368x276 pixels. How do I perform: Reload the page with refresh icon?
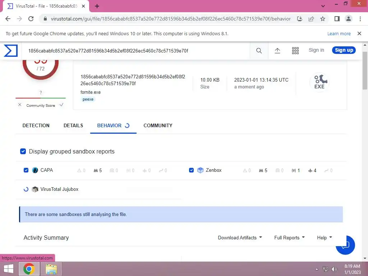(31, 19)
